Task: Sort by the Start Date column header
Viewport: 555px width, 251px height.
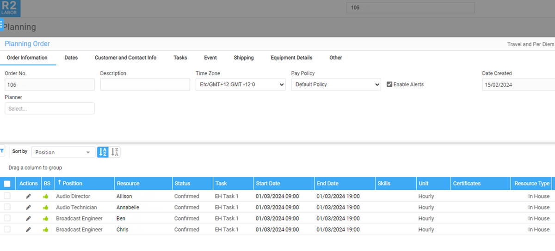Action: click(x=268, y=184)
